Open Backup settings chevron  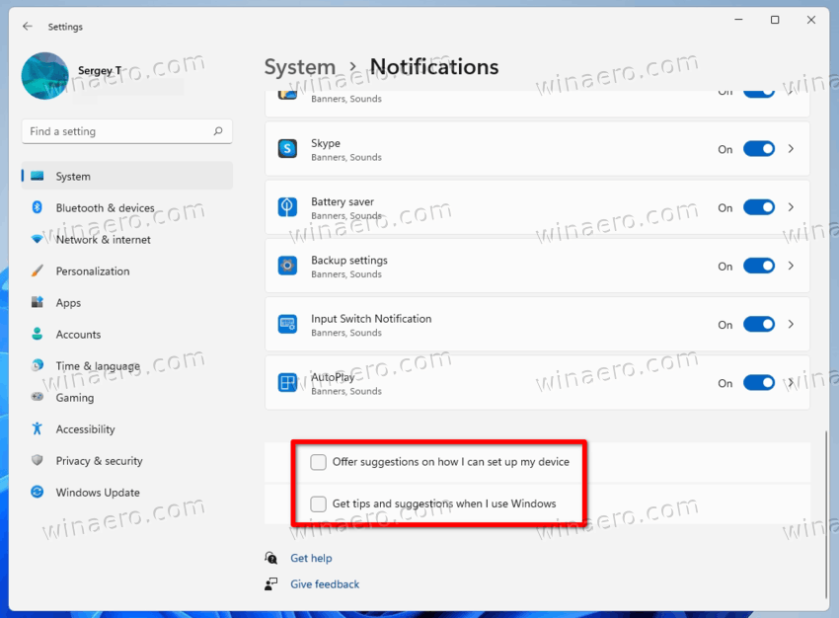[x=791, y=266]
